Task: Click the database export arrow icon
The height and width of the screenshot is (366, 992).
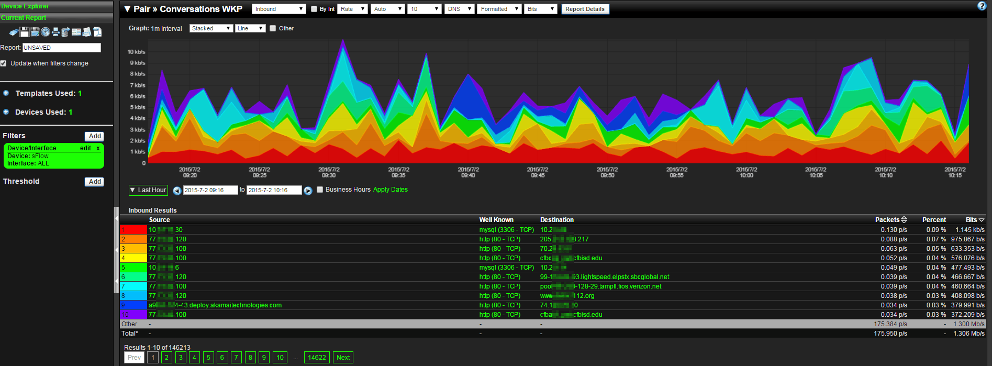Action: [65, 32]
